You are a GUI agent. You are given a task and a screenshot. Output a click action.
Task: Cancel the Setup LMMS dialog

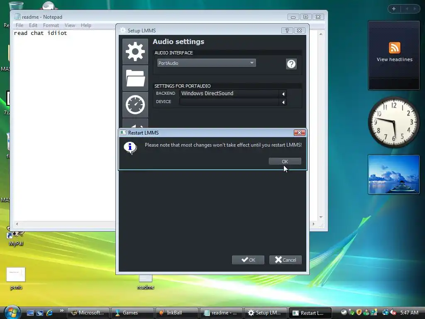(x=286, y=260)
